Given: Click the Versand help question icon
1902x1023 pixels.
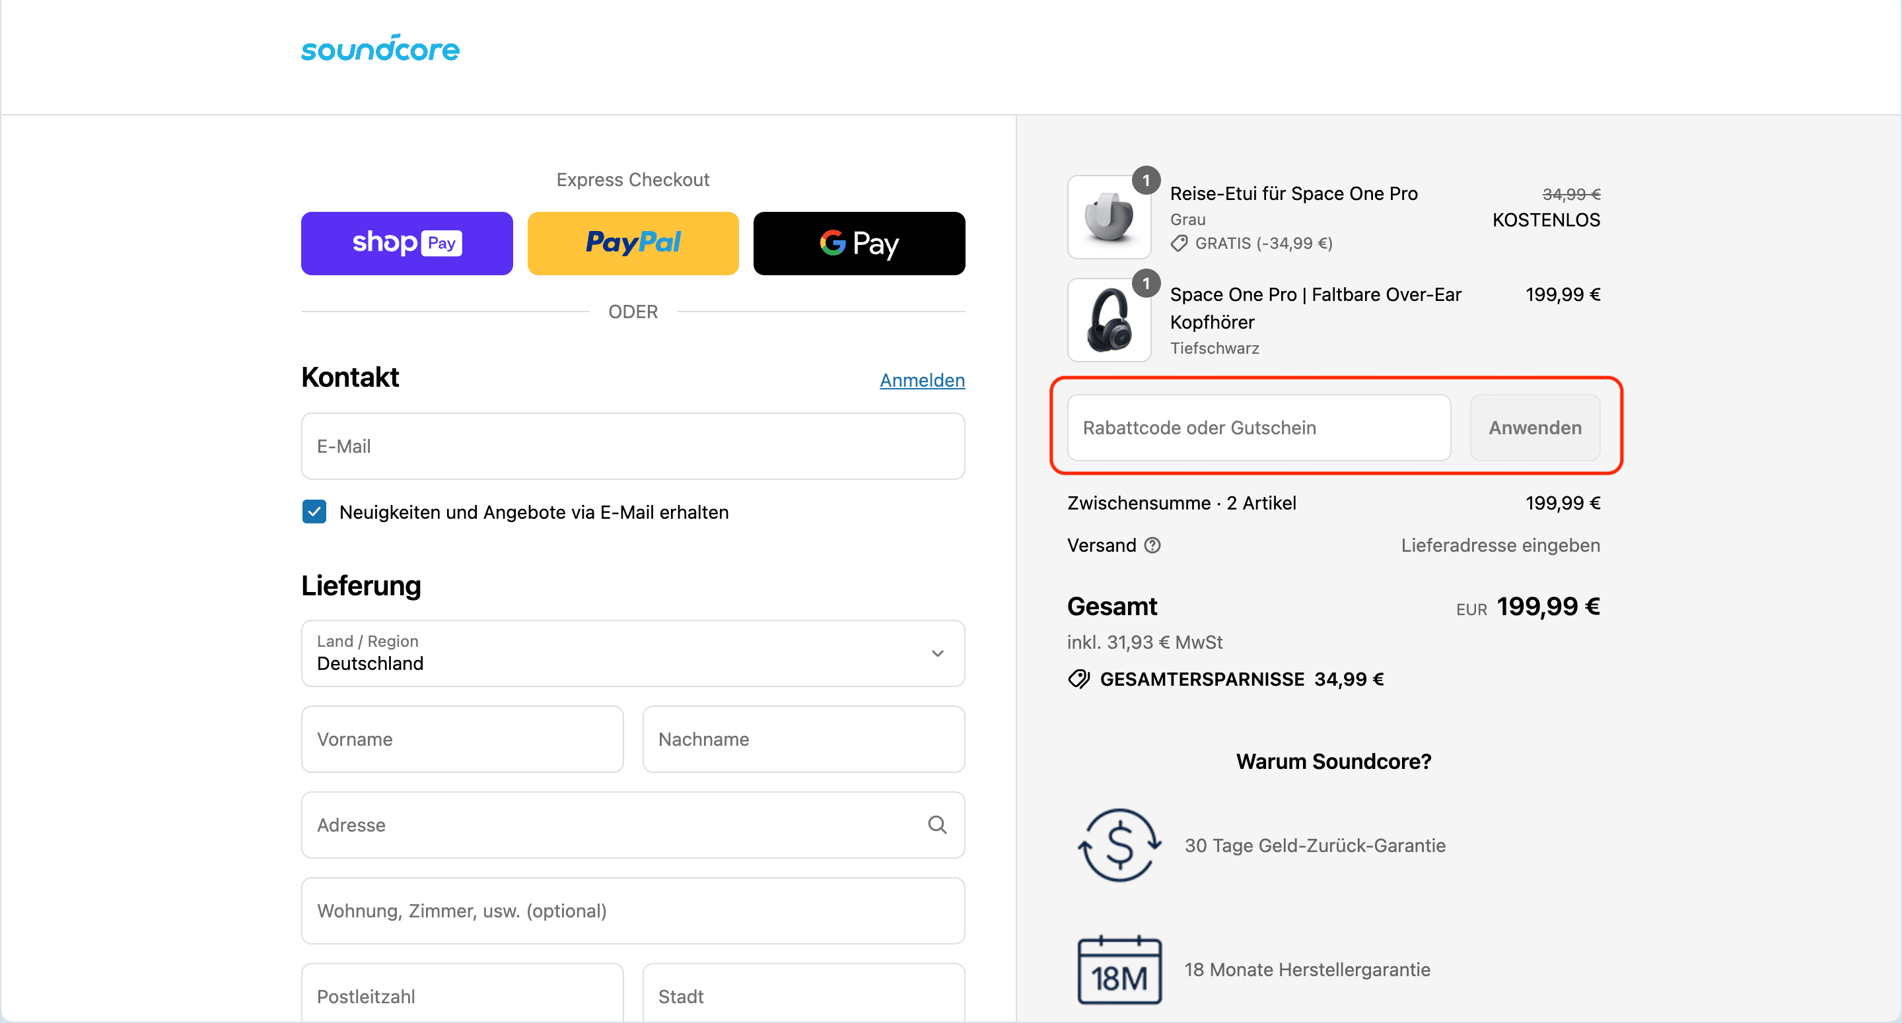Looking at the screenshot, I should click(x=1152, y=545).
